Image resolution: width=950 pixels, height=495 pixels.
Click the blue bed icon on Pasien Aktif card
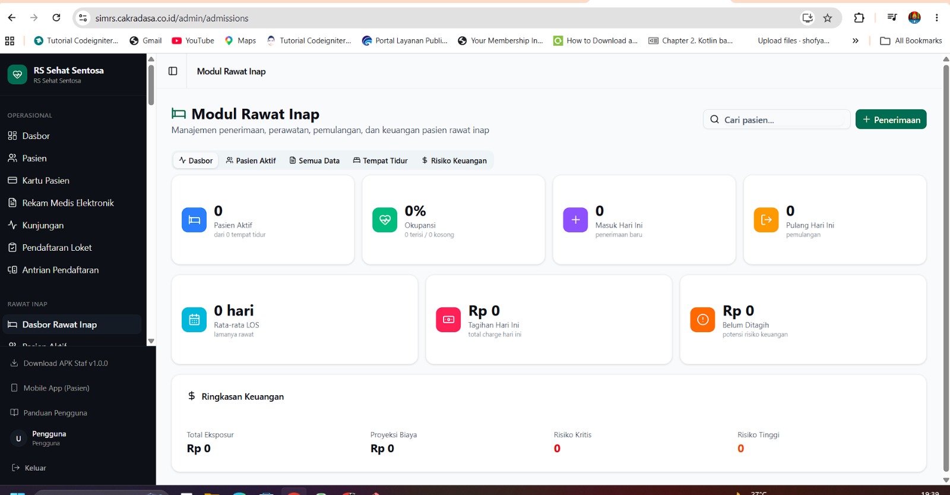[x=194, y=220]
